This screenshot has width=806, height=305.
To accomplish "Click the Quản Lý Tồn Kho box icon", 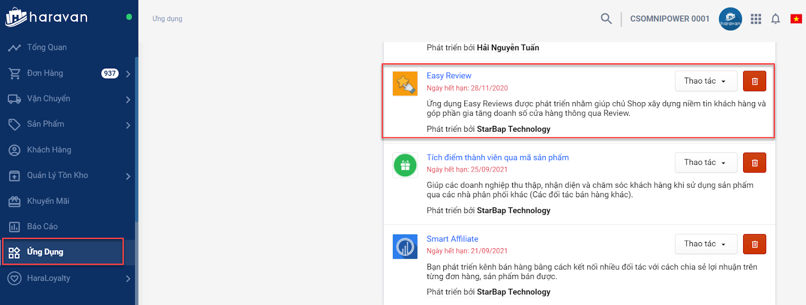I will [14, 176].
